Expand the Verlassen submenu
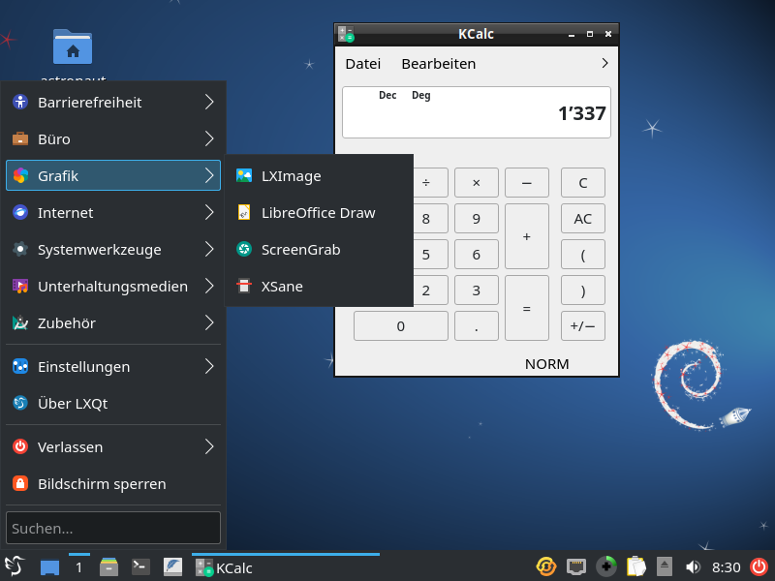Viewport: 775px width, 581px height. pos(113,447)
